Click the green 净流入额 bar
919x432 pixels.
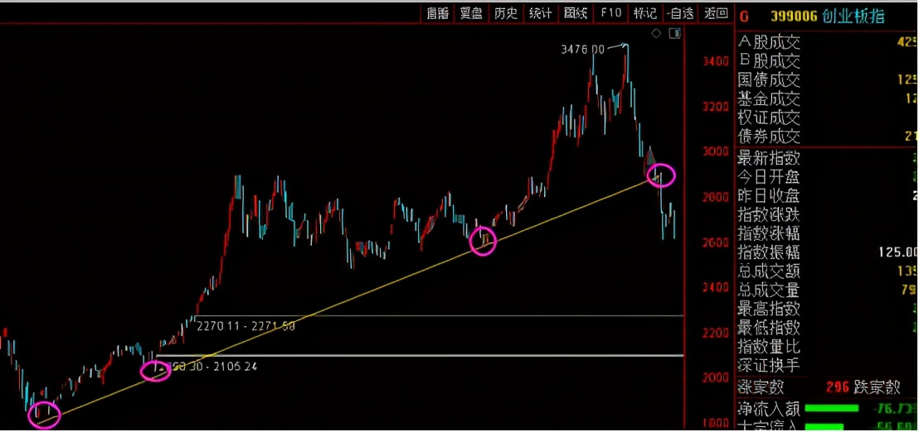(832, 408)
